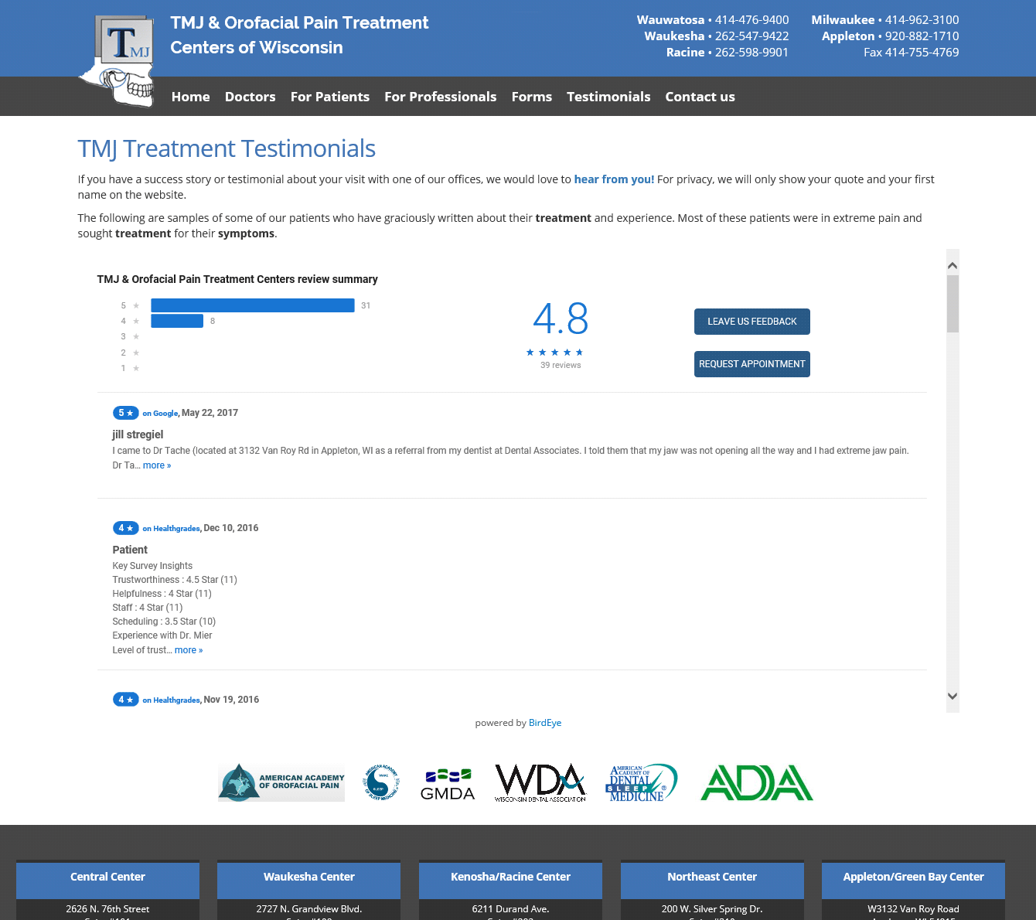Open the green ADA logo
This screenshot has width=1036, height=920.
(756, 782)
